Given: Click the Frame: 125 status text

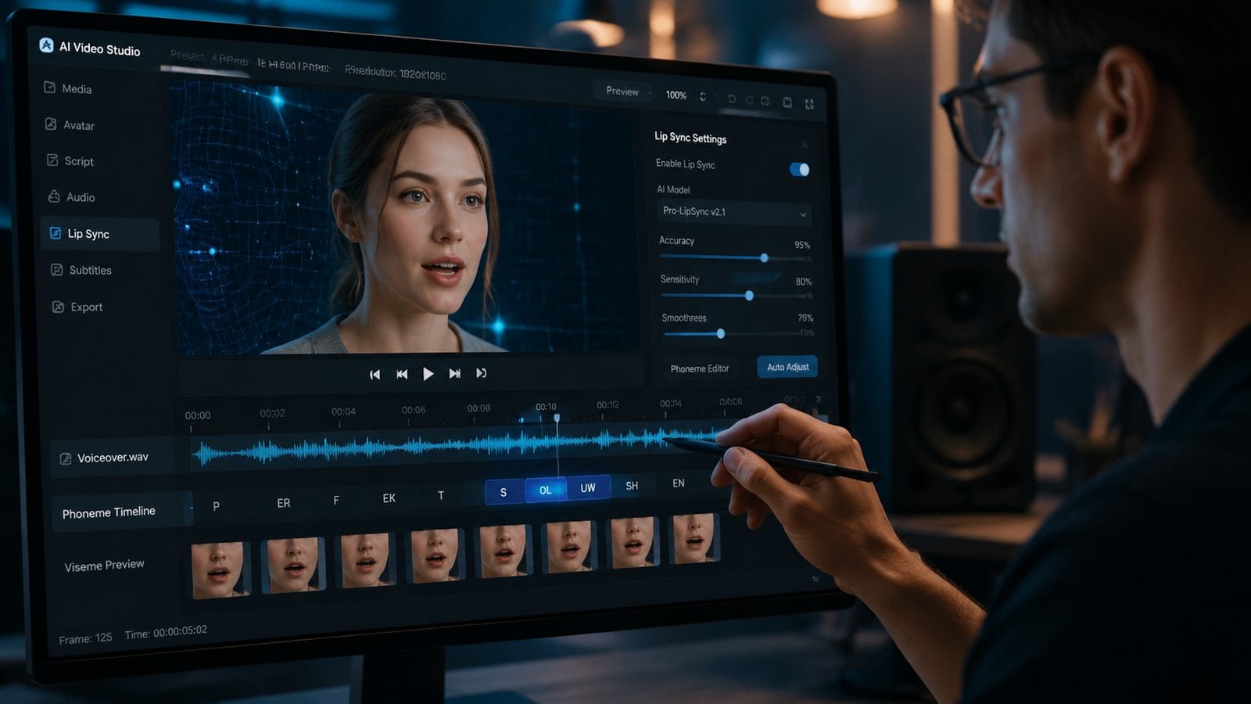Looking at the screenshot, I should (85, 638).
